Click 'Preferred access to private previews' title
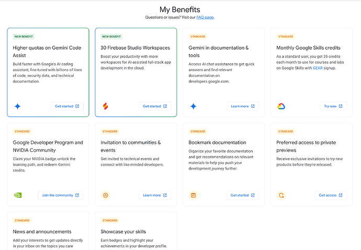Image resolution: width=361 pixels, height=250 pixels. [x=306, y=146]
